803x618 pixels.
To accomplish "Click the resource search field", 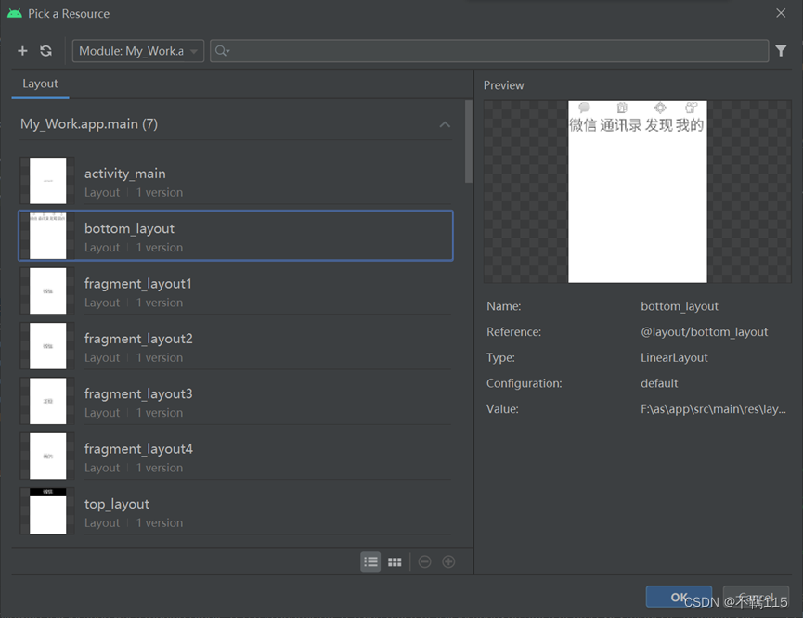I will [x=489, y=51].
